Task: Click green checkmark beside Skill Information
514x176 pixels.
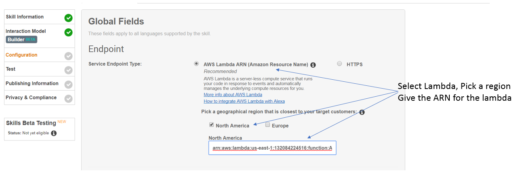Action: pos(68,18)
